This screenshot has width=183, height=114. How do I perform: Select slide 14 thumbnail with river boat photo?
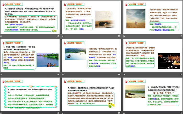(92, 56)
